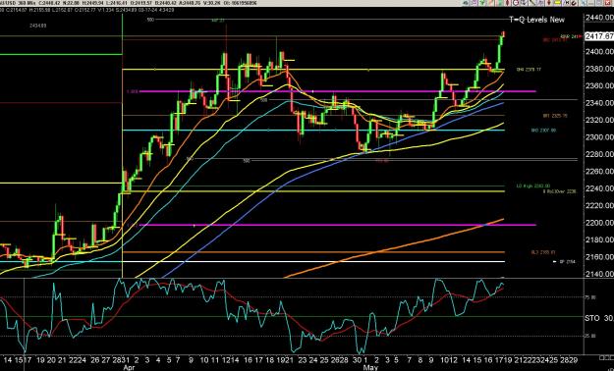This screenshot has width=614, height=371.
Task: Click the green plus toolbar icon
Action: (481, 3)
